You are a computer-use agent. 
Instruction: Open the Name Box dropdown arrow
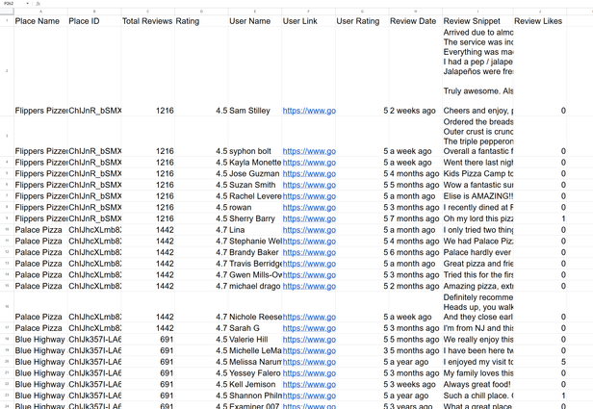coord(26,4)
